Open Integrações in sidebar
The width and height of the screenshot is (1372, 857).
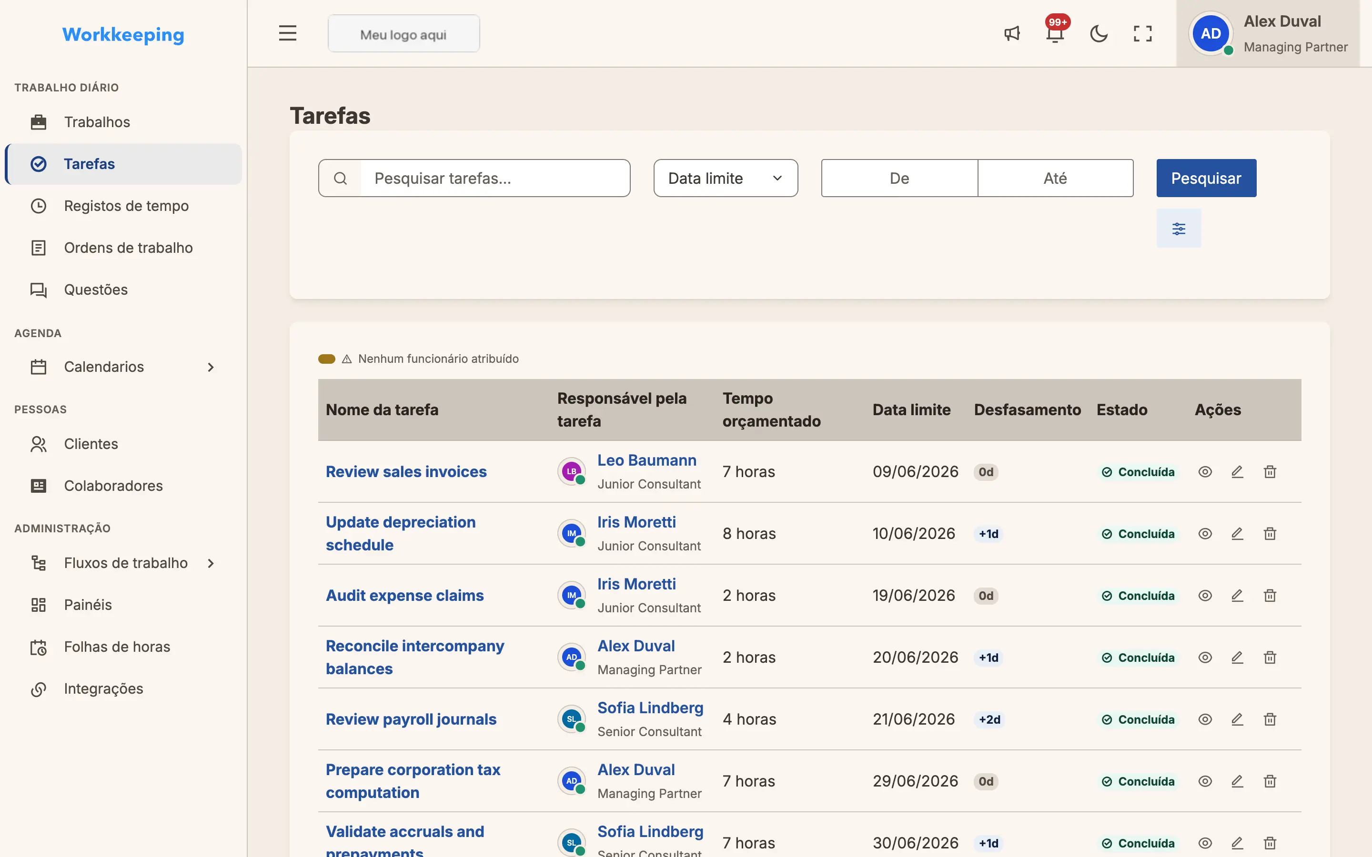click(x=123, y=688)
